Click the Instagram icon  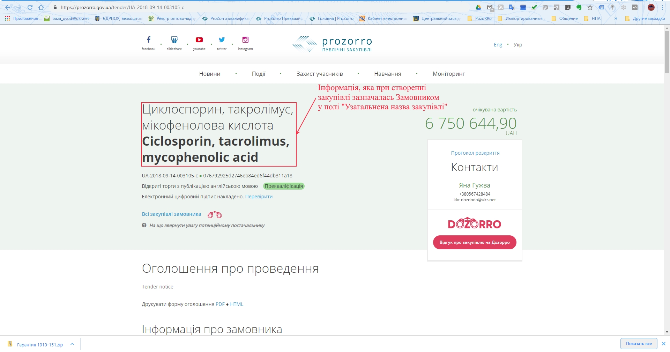pyautogui.click(x=245, y=40)
